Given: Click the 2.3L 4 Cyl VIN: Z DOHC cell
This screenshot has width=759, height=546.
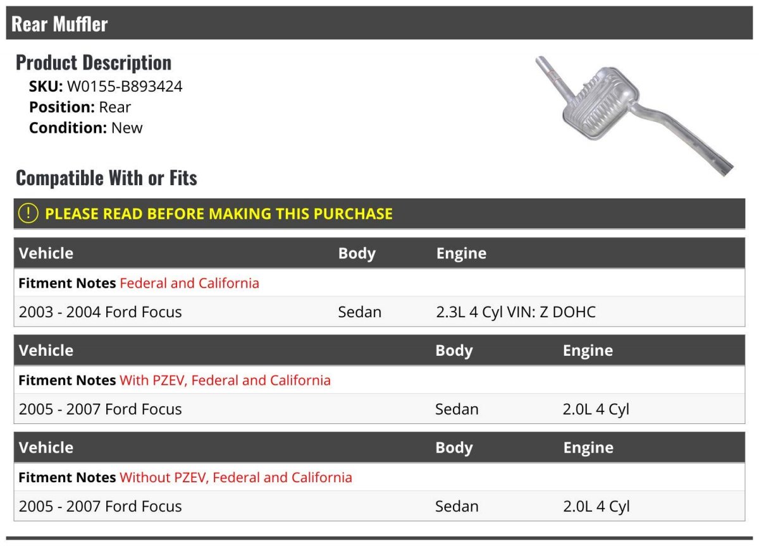Looking at the screenshot, I should 516,312.
